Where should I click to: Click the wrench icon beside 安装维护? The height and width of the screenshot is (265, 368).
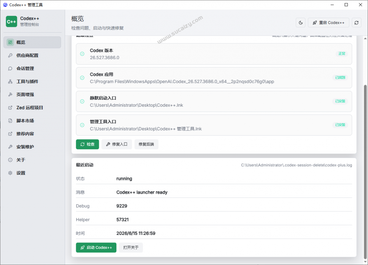10,147
